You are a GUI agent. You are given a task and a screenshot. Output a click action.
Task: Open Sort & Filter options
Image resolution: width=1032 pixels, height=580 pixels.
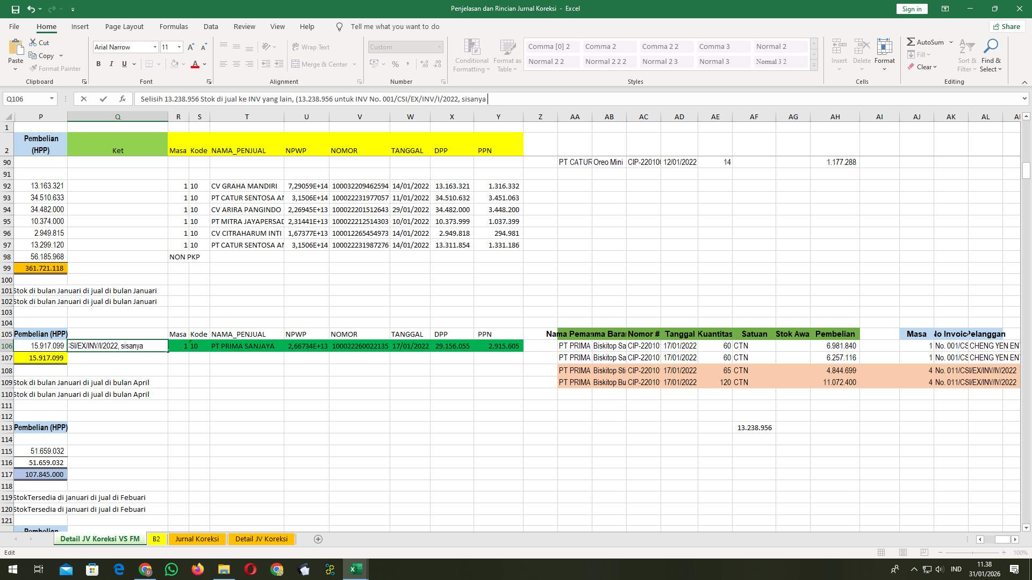tap(966, 55)
